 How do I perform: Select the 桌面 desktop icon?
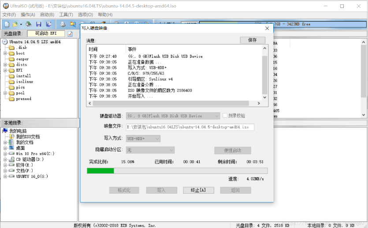point(11,148)
